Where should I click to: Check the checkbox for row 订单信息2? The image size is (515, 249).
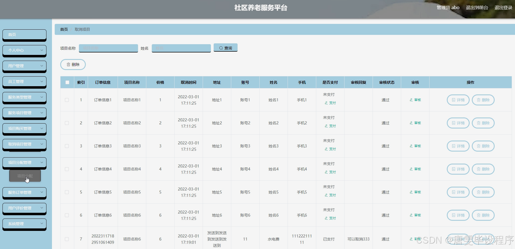(x=67, y=123)
